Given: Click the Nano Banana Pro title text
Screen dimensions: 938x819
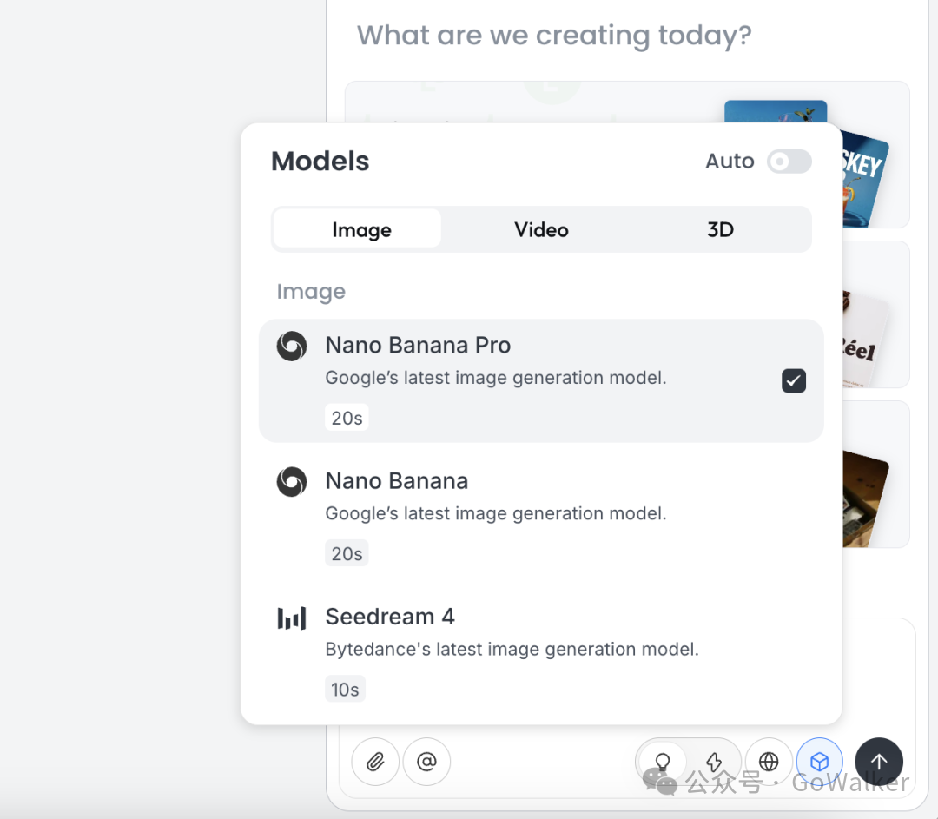Looking at the screenshot, I should pos(418,345).
